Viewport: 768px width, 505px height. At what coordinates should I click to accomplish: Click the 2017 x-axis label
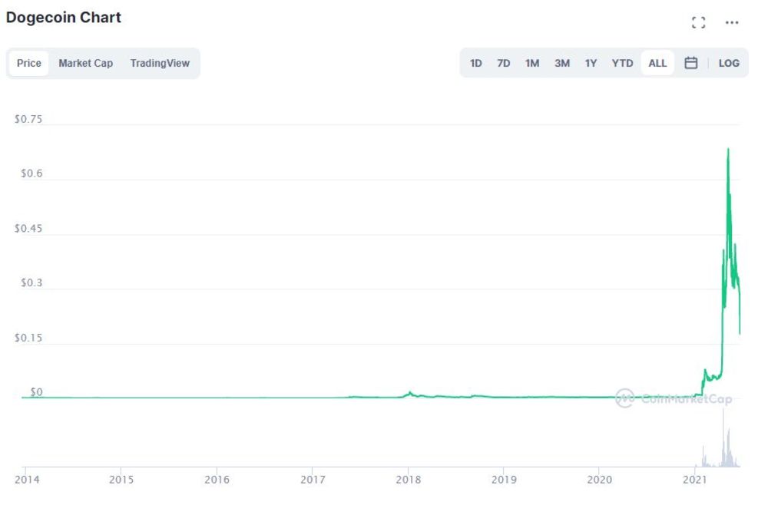tap(313, 480)
